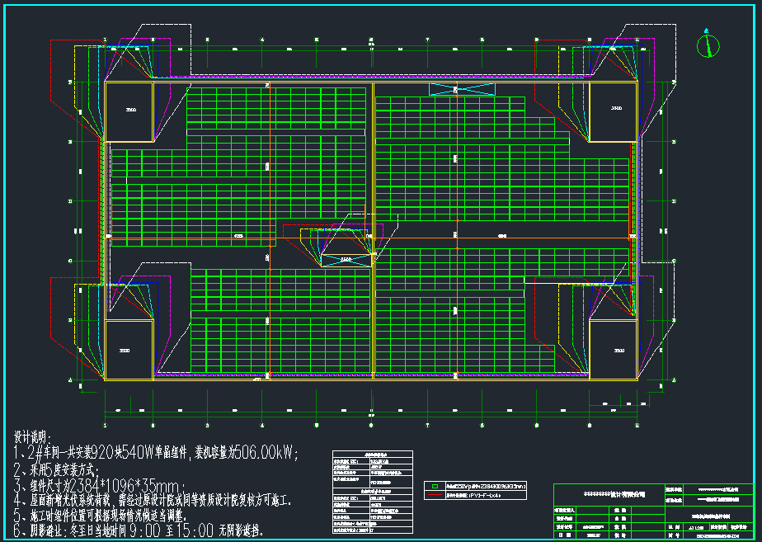Select the top-left yellow 3500 block

point(129,109)
